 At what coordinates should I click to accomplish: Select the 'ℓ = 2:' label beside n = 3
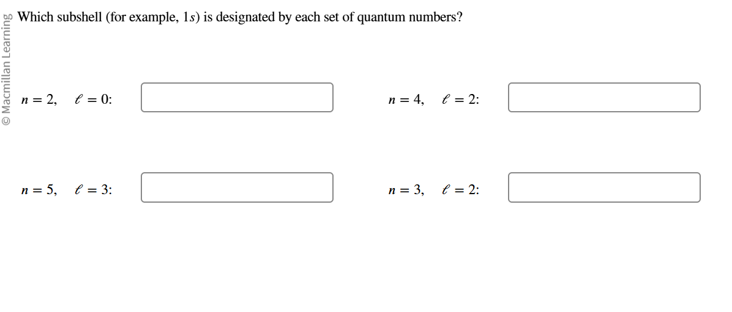click(460, 189)
